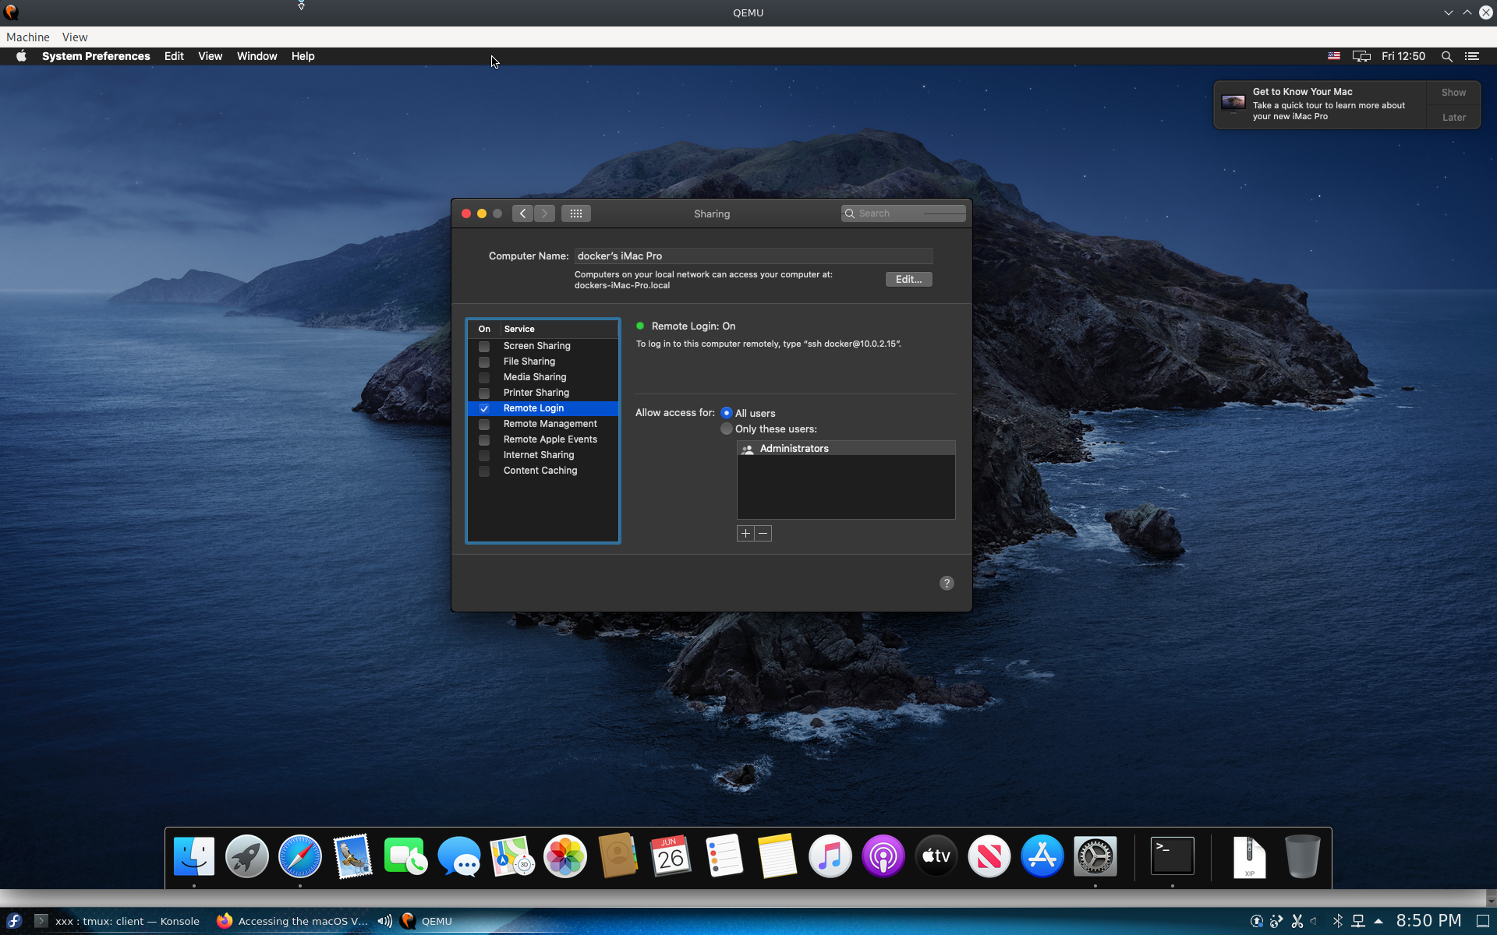
Task: Enable File Sharing checkbox
Action: click(x=484, y=362)
